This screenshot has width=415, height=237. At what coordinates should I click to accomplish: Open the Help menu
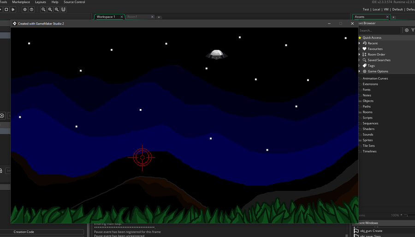pos(55,2)
